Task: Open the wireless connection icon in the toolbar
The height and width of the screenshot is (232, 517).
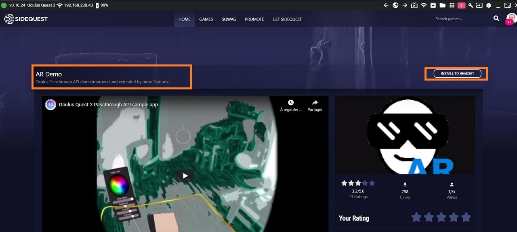Action: click(x=424, y=5)
